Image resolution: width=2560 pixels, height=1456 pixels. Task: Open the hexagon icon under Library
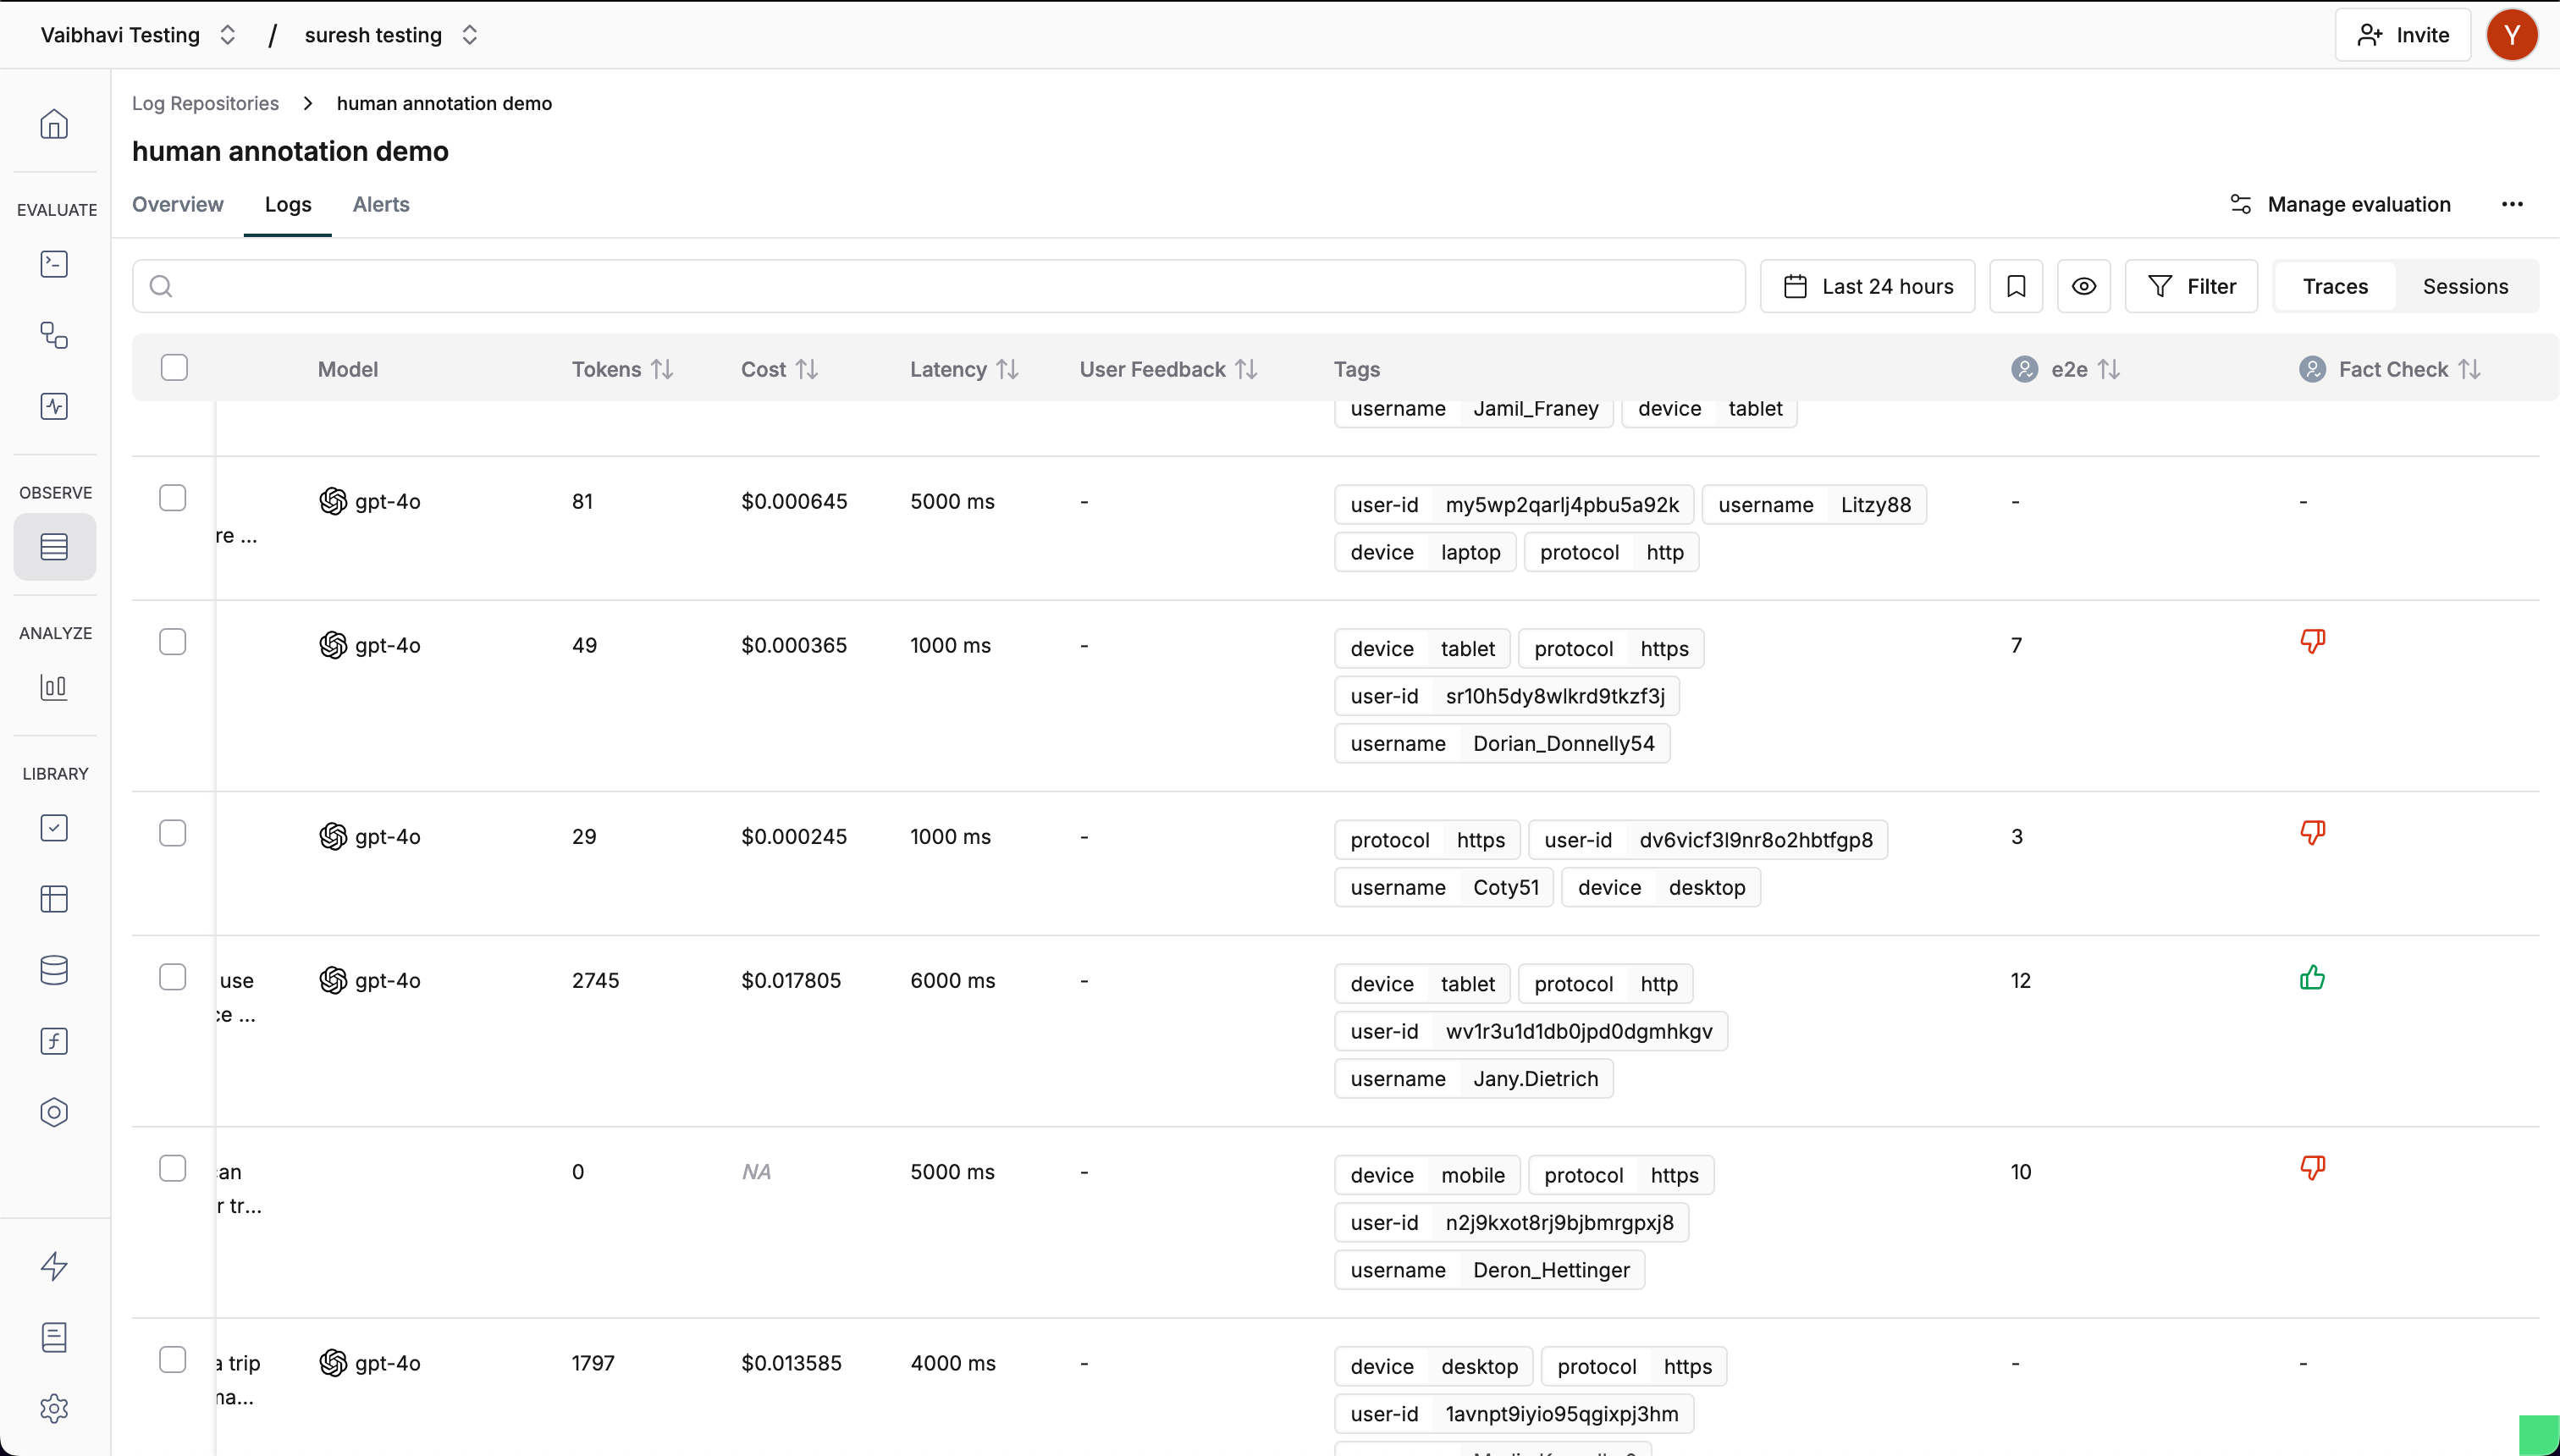tap(54, 1112)
